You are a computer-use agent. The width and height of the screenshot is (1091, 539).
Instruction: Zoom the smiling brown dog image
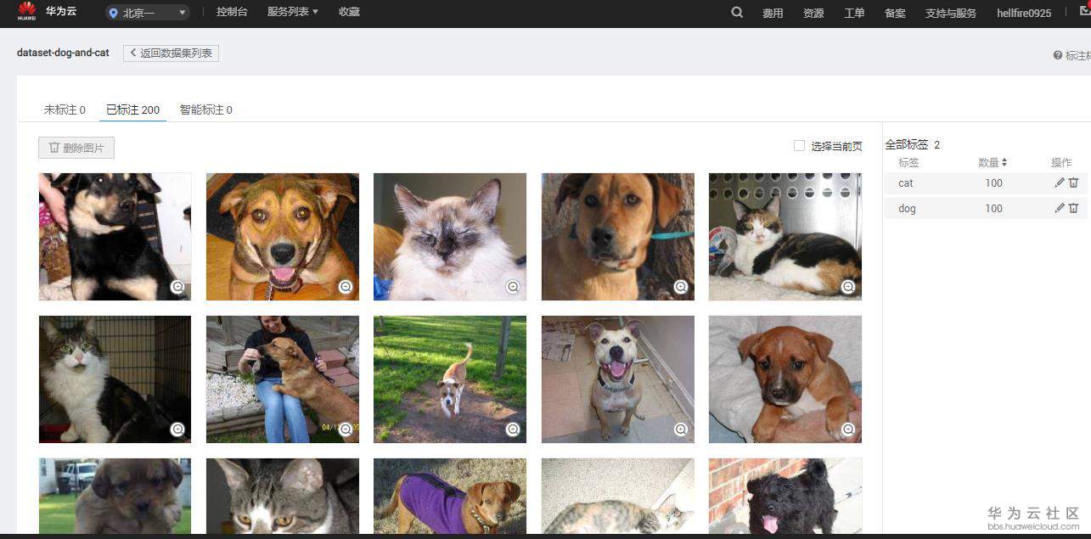tap(345, 287)
